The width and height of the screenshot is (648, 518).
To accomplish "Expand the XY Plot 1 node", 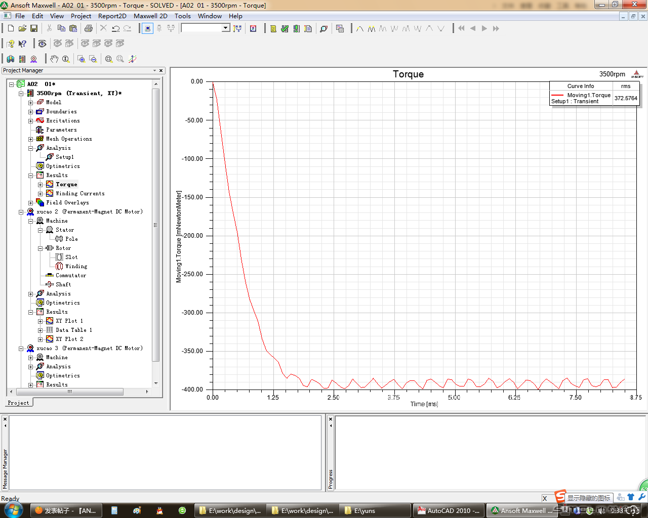I will [x=40, y=321].
